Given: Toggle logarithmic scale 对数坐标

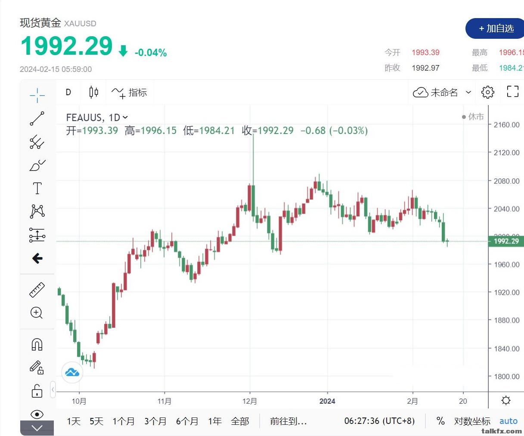Looking at the screenshot, I should pos(472,421).
